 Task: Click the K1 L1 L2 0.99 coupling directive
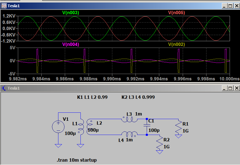92,97
